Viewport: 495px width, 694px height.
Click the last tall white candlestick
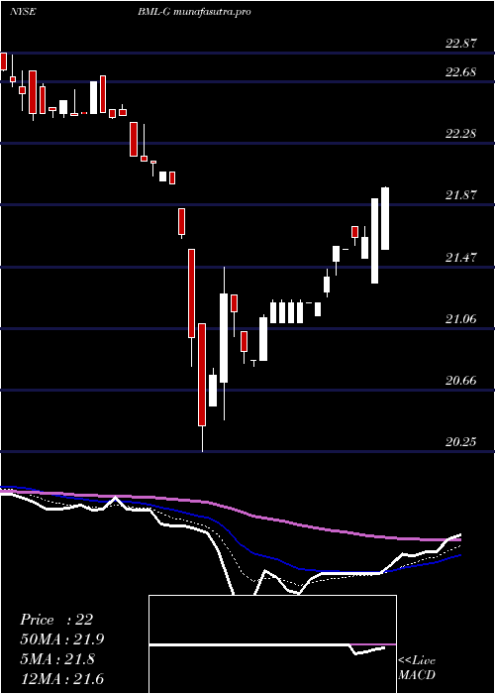[x=385, y=219]
